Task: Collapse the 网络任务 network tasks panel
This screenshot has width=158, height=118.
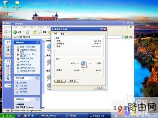Action: tap(38, 42)
